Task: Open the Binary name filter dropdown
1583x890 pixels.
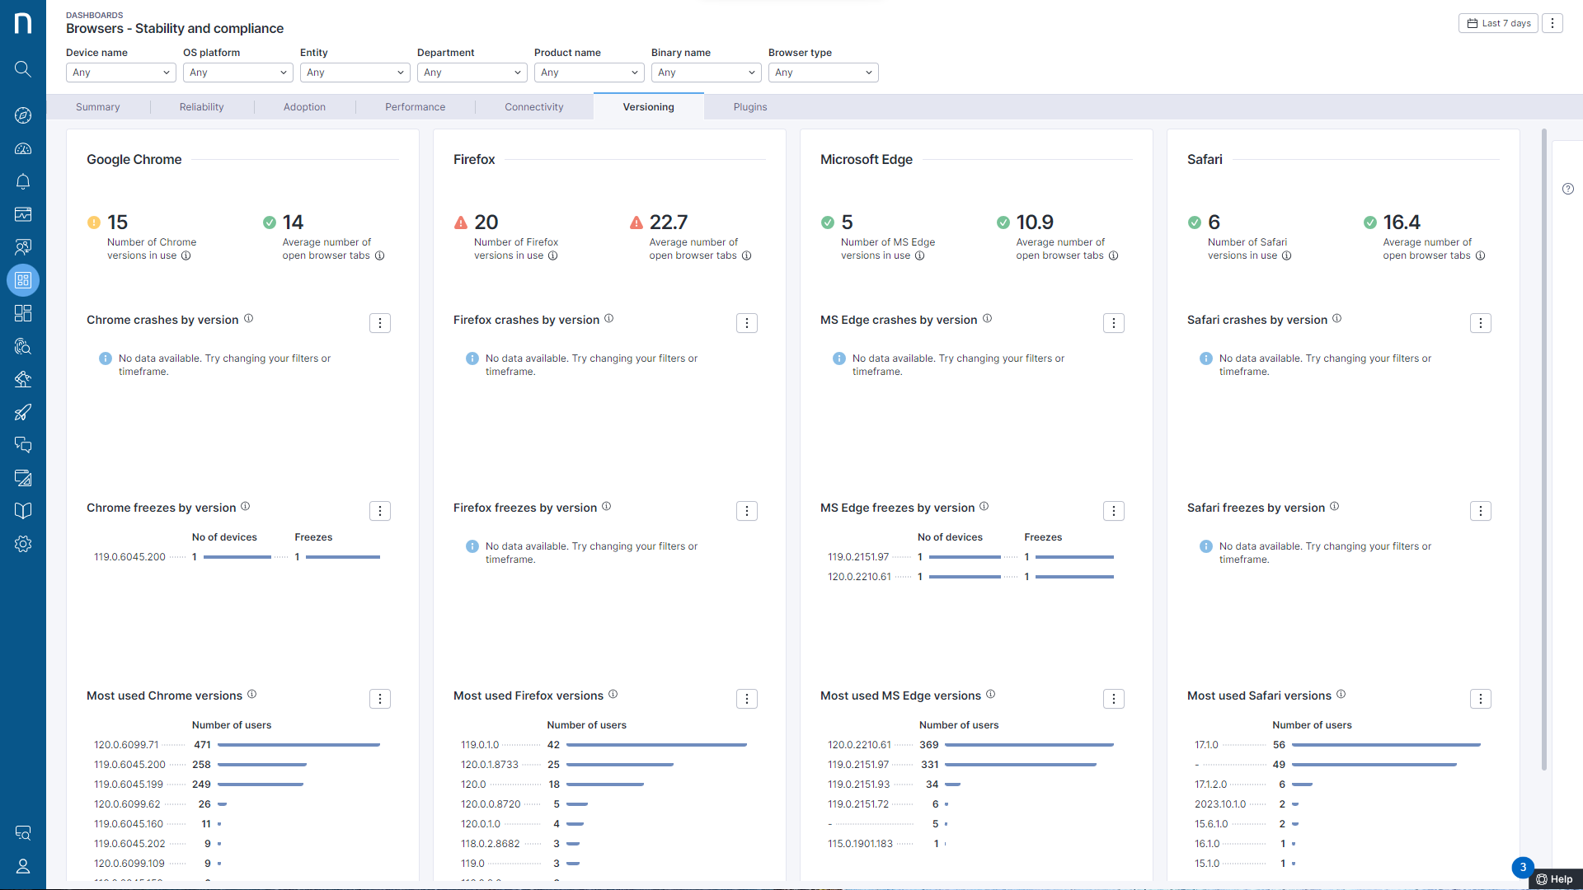Action: point(707,73)
